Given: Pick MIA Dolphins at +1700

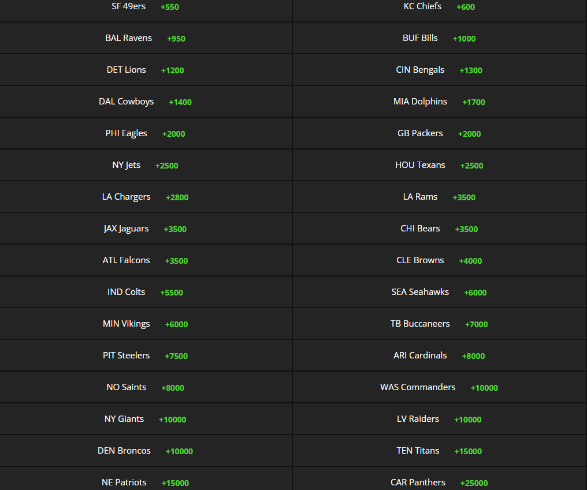Looking at the screenshot, I should [439, 102].
